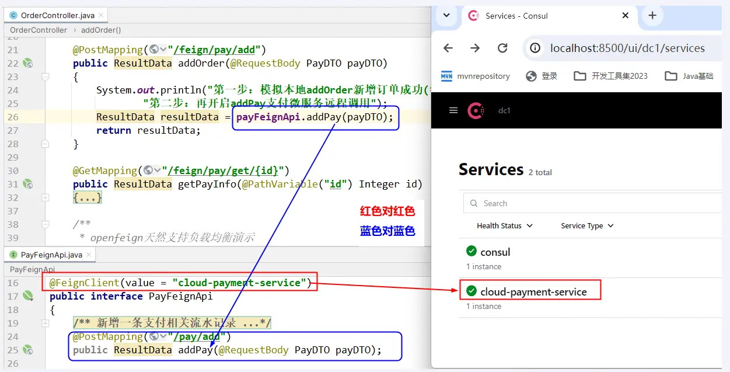This screenshot has width=730, height=372.
Task: Click the Consul logo in header
Action: pyautogui.click(x=476, y=110)
